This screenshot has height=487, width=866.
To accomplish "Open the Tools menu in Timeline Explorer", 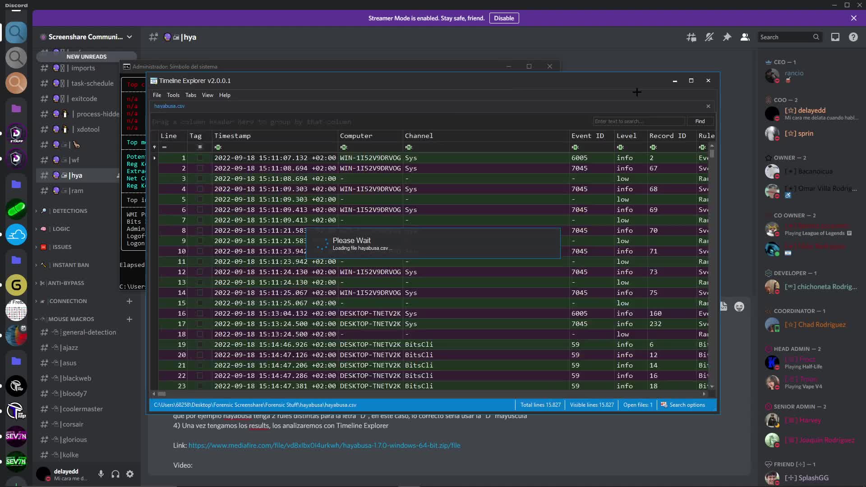I will tap(173, 95).
